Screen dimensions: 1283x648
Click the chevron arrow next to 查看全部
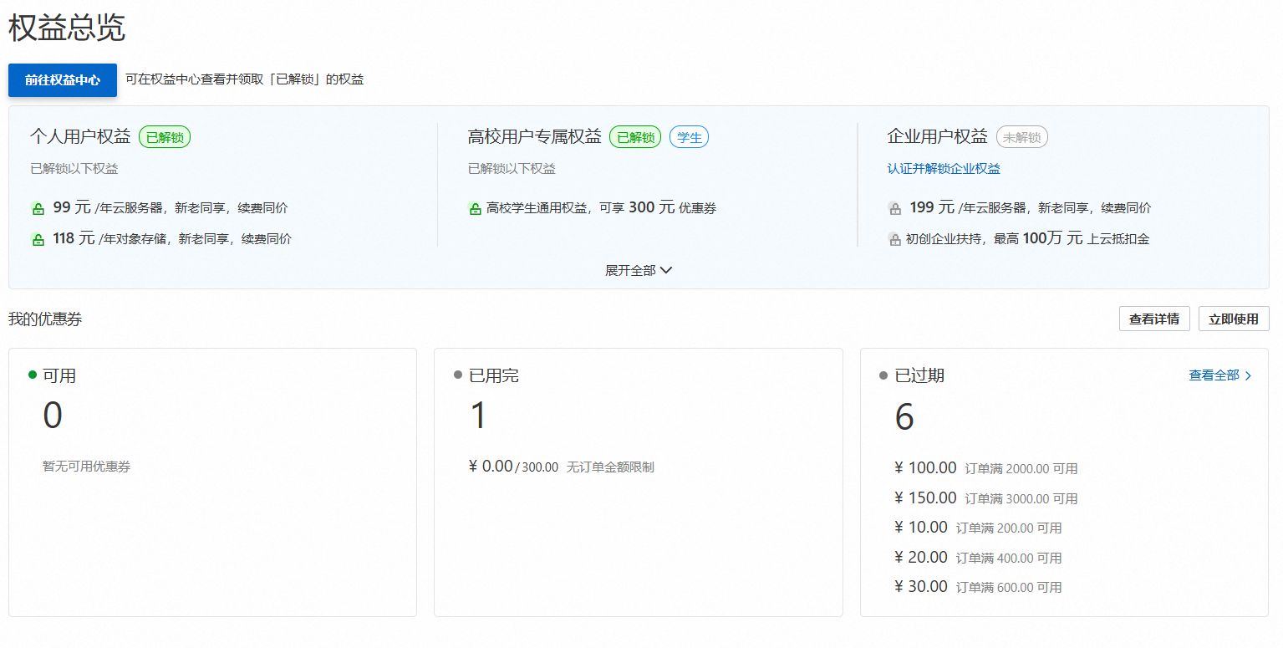[x=1249, y=376]
